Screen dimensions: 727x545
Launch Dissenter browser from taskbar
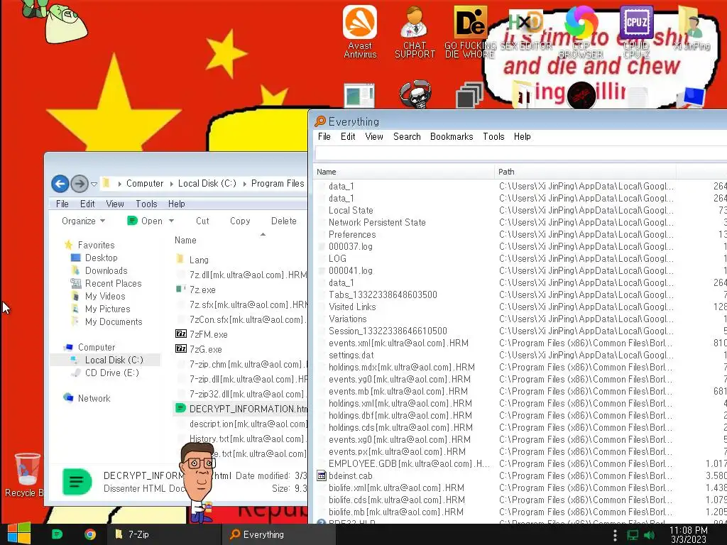click(57, 534)
